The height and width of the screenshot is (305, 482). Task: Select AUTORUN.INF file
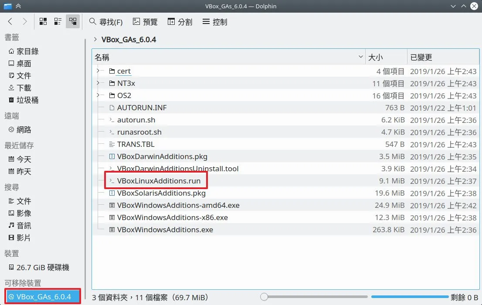point(142,108)
